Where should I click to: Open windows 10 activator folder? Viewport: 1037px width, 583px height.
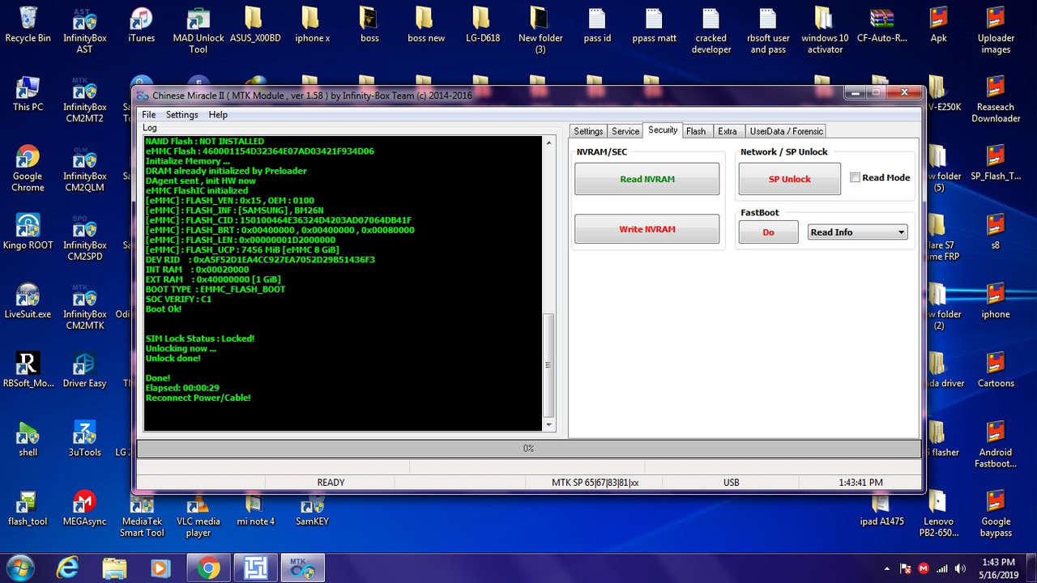click(x=825, y=30)
